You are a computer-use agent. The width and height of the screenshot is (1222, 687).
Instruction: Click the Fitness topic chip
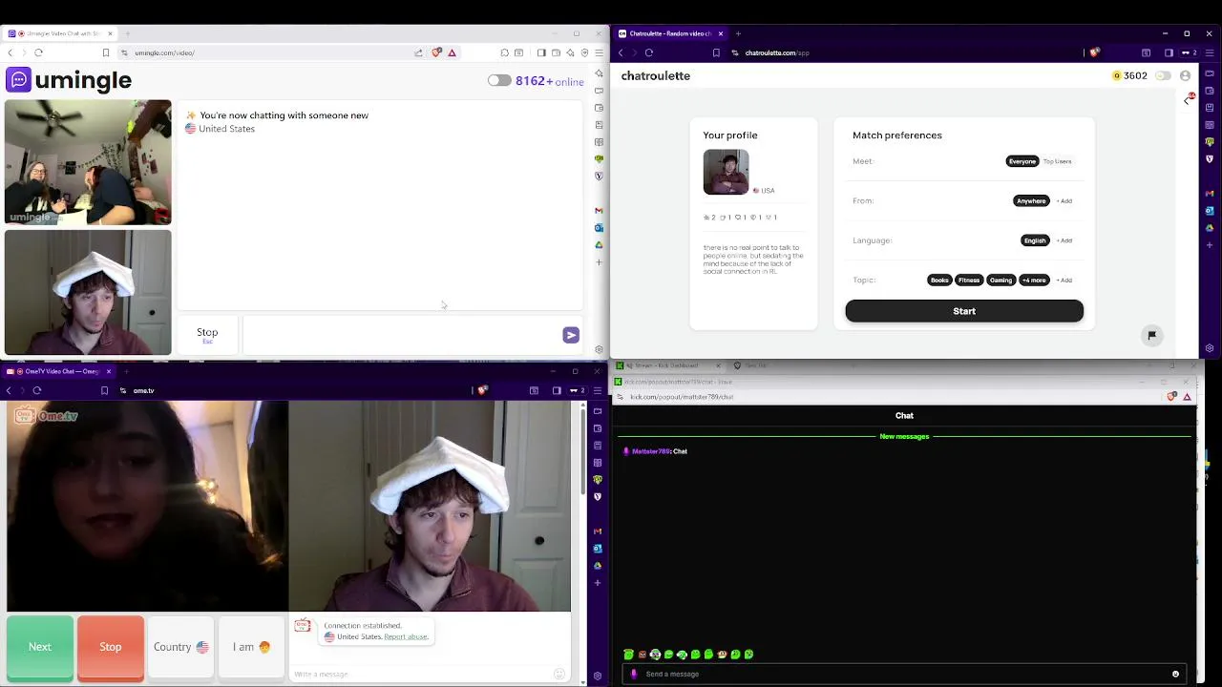969,280
